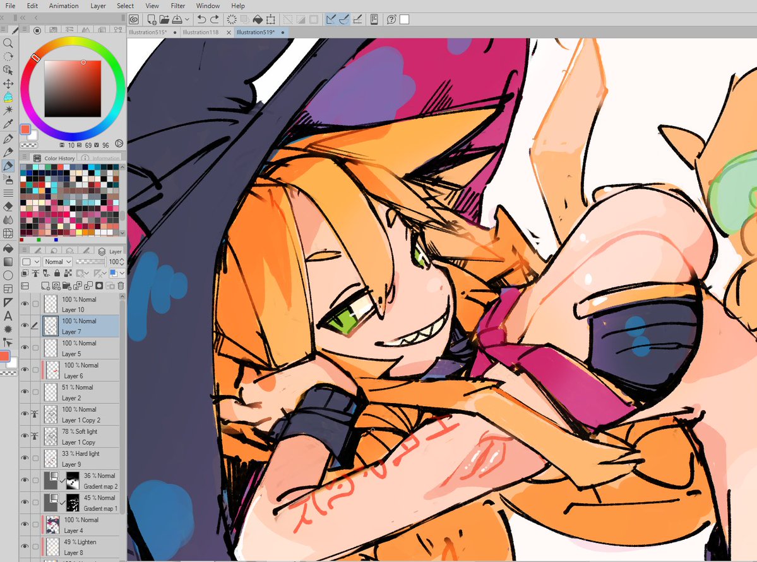The width and height of the screenshot is (757, 562).
Task: Click the Fill bucket icon in the command bar
Action: [258, 20]
